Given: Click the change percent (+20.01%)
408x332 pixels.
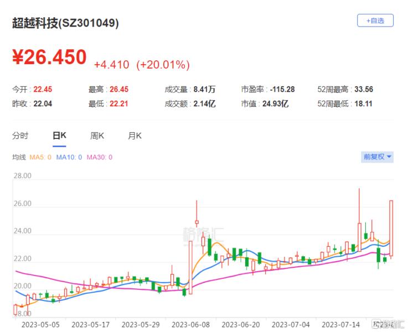Looking at the screenshot, I should click(163, 65).
